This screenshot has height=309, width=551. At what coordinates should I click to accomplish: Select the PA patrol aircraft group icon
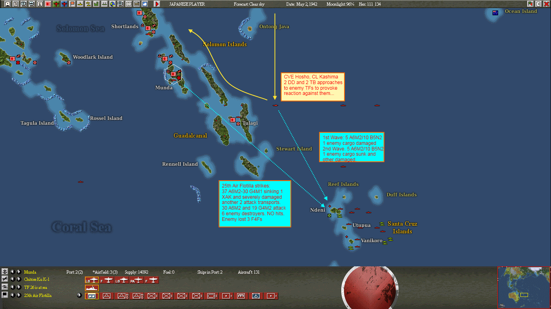click(137, 280)
